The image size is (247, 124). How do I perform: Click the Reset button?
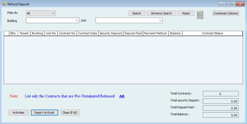coord(186,13)
